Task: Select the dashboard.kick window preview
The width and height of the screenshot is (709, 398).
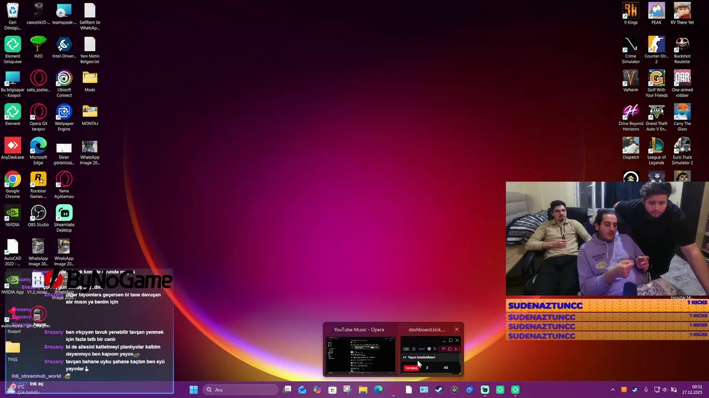Action: (430, 349)
